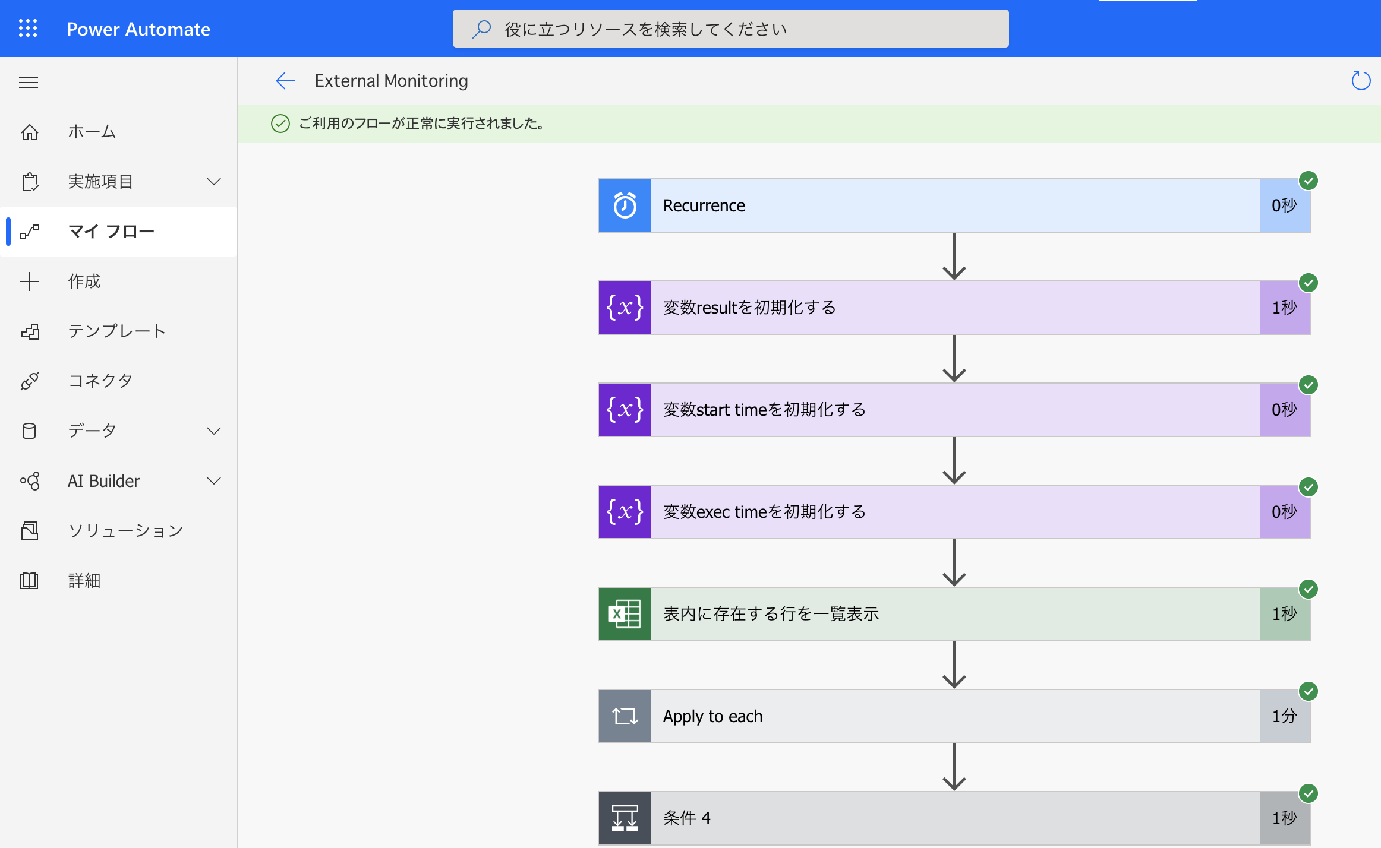The width and height of the screenshot is (1381, 848).
Task: Click the テンプレート icon
Action: coord(30,331)
